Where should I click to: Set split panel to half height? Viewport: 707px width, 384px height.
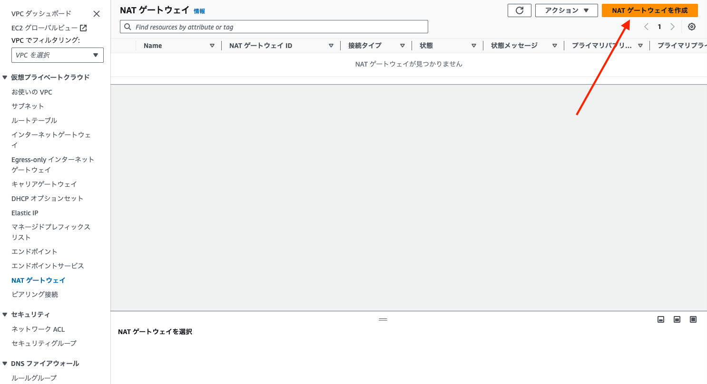click(677, 319)
